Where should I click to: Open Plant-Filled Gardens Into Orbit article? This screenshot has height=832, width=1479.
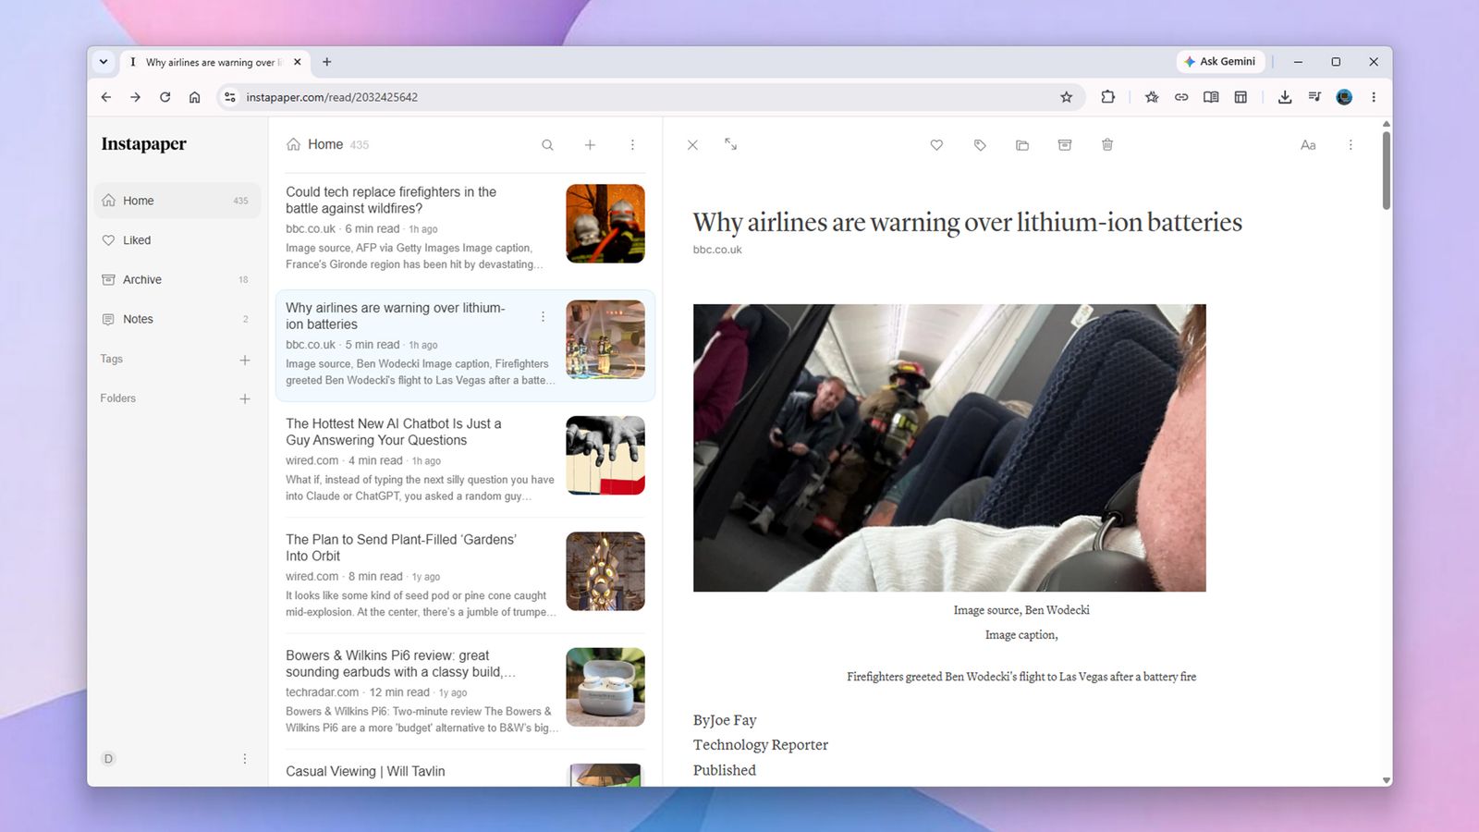[401, 547]
